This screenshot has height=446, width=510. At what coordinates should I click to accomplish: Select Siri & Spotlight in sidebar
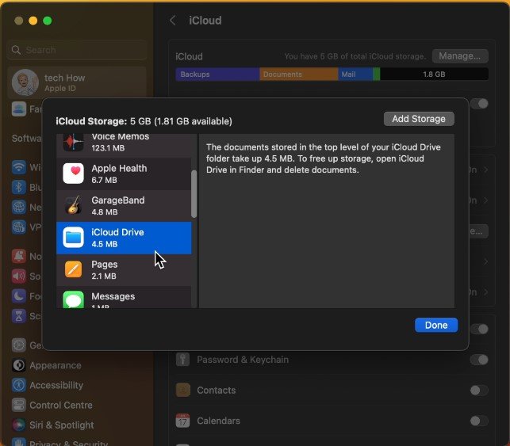coord(61,425)
